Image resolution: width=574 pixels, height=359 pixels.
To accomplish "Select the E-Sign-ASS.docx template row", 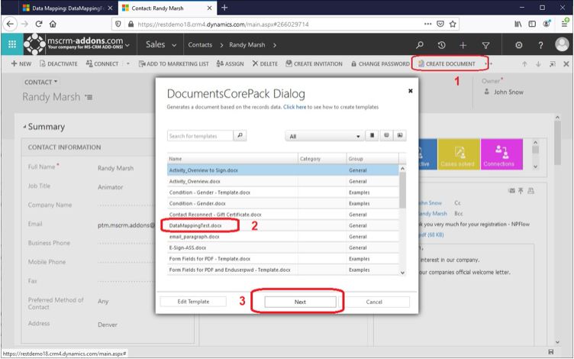I will pyautogui.click(x=283, y=247).
